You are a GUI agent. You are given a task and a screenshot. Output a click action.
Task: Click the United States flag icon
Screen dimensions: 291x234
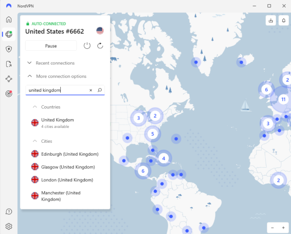point(100,31)
